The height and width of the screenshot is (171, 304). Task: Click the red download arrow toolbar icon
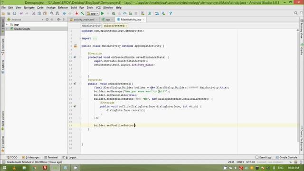(77, 13)
